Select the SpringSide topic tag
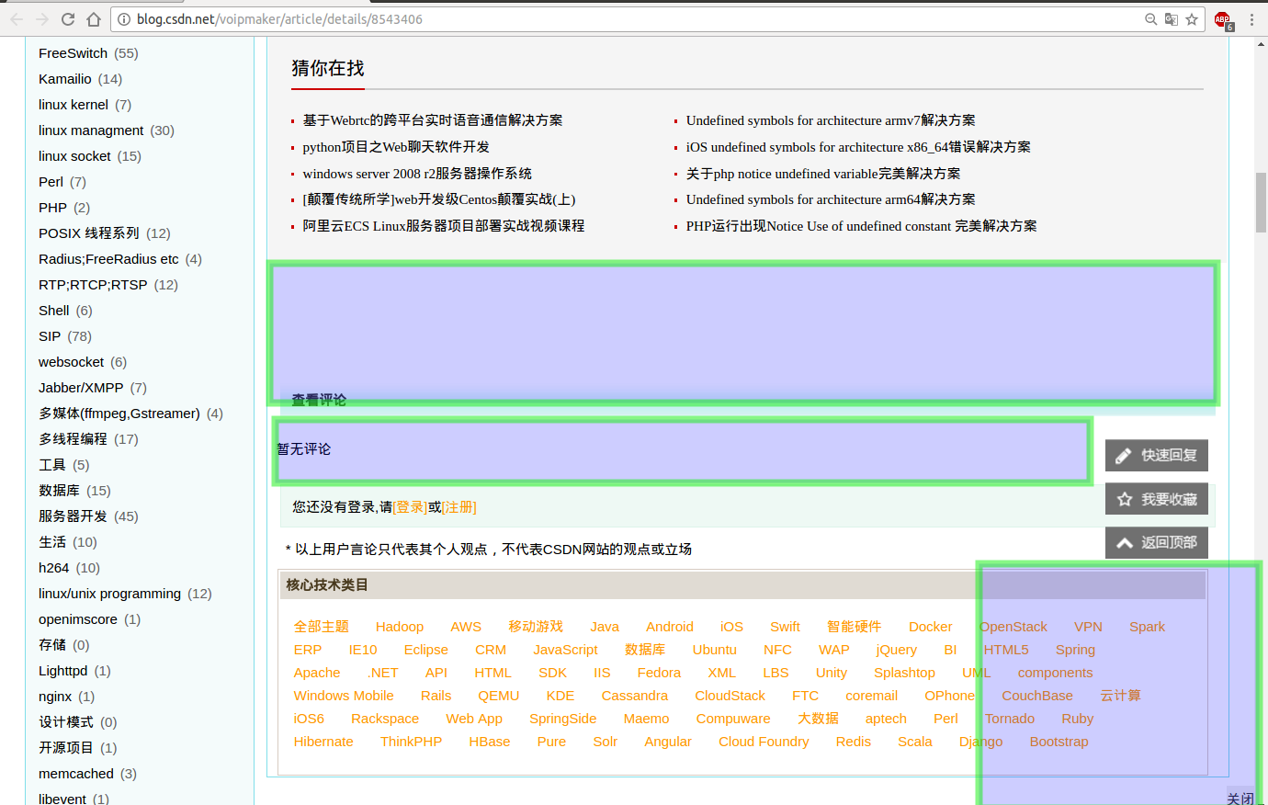Screen dimensions: 1268x805 point(562,719)
